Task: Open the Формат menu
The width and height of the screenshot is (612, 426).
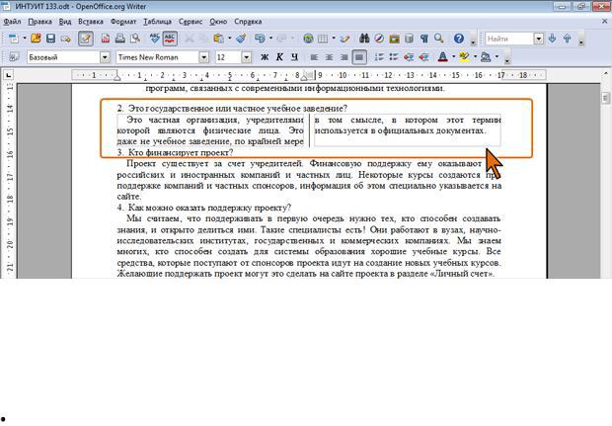Action: coord(123,22)
